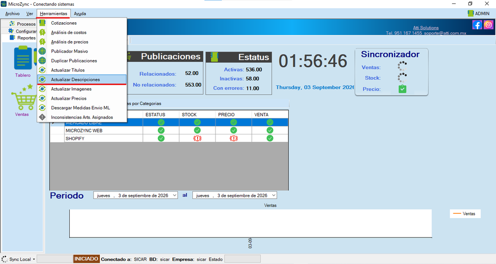Click the Estatus panel notebook icon
The image size is (496, 264).
pyautogui.click(x=214, y=57)
